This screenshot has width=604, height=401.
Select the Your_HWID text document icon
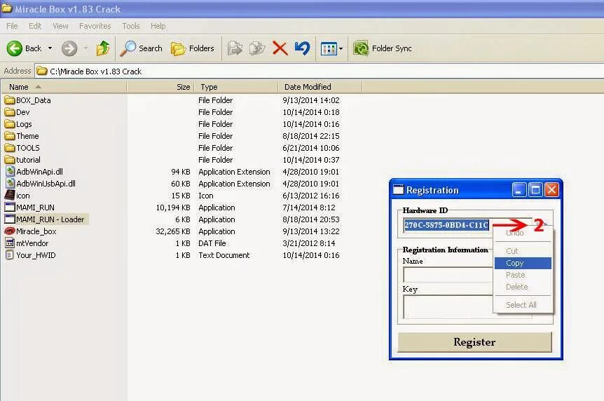(x=10, y=255)
